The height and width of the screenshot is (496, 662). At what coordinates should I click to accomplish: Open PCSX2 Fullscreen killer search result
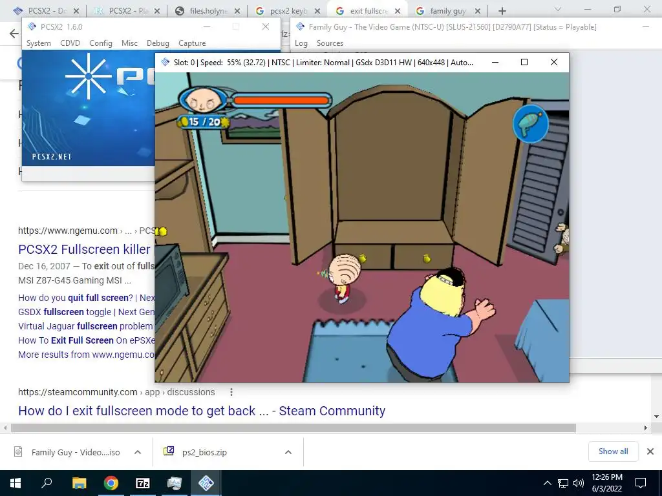[x=84, y=249]
